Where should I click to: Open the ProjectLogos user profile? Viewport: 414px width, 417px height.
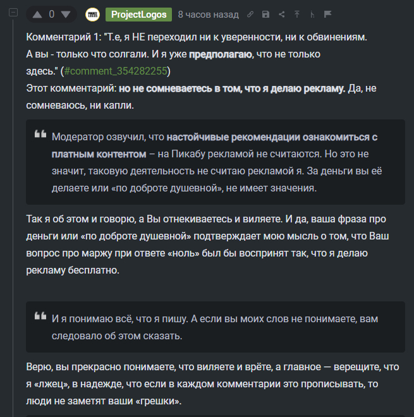(138, 15)
